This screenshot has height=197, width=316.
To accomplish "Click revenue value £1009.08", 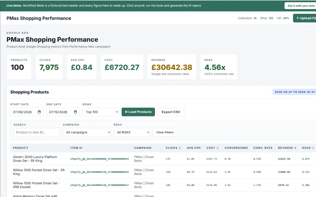I will coord(284,172).
